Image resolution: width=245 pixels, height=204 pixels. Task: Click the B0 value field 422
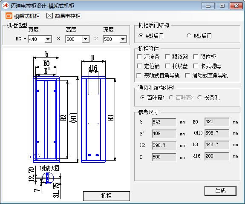tap(217, 122)
